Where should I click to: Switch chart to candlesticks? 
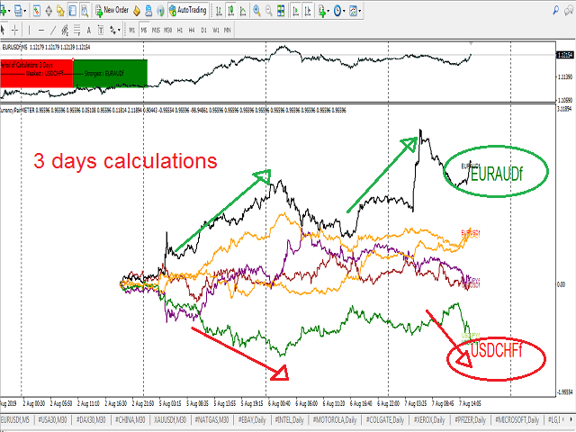(231, 11)
